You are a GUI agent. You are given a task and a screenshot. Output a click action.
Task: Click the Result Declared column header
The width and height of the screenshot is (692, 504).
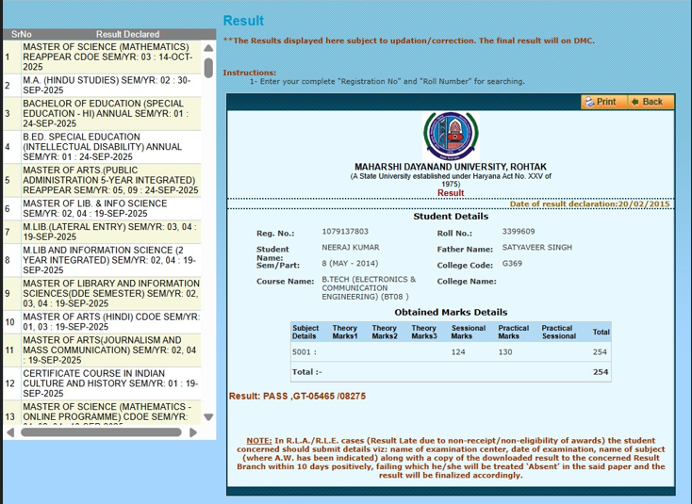[127, 35]
